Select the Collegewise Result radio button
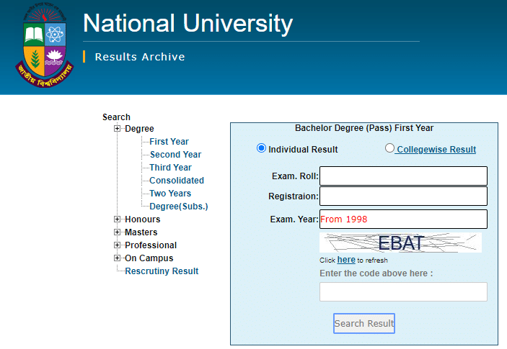The width and height of the screenshot is (507, 349). tap(389, 148)
